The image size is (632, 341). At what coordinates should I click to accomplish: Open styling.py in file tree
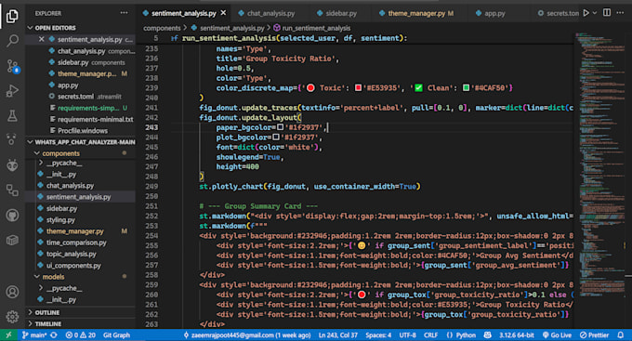[60, 219]
